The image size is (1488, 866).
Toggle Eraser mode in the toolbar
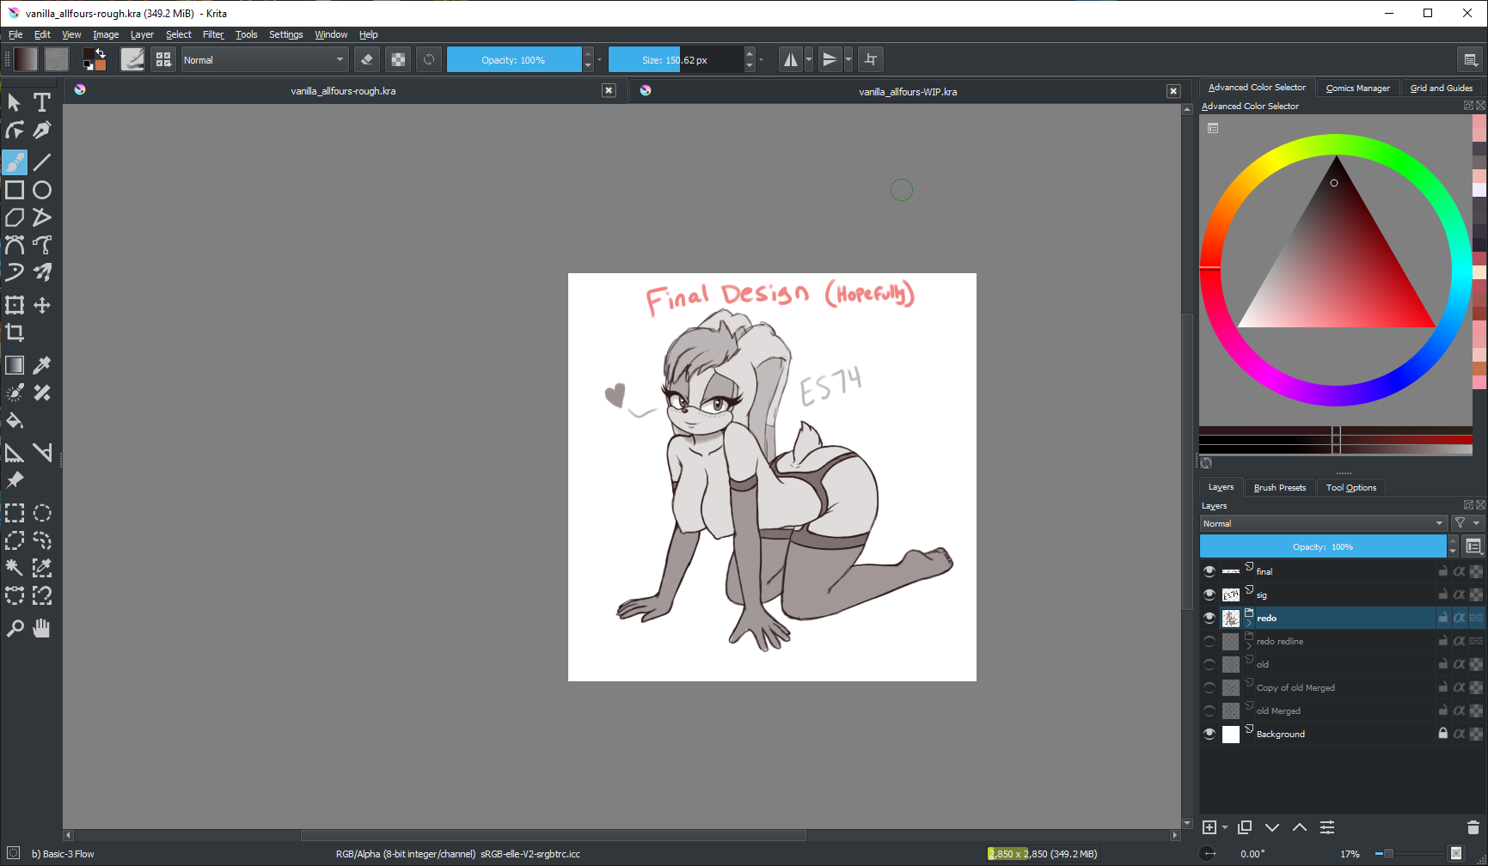click(367, 59)
